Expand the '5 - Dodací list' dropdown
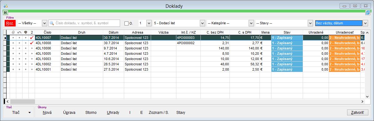This screenshot has height=121, width=374. [203, 23]
